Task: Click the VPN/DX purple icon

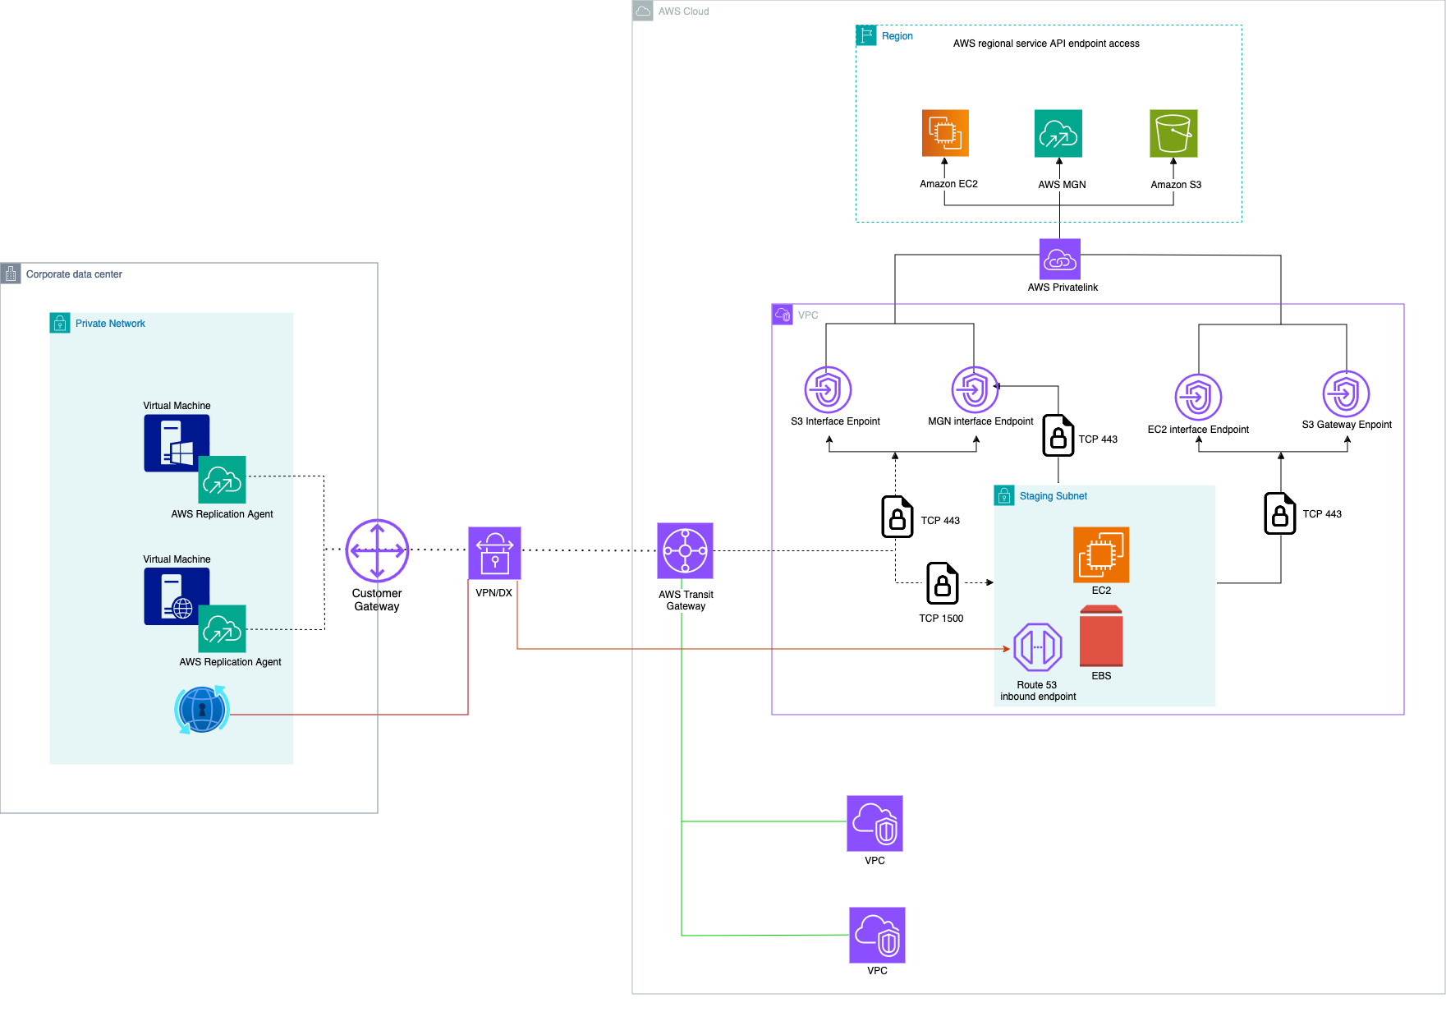Action: [494, 553]
